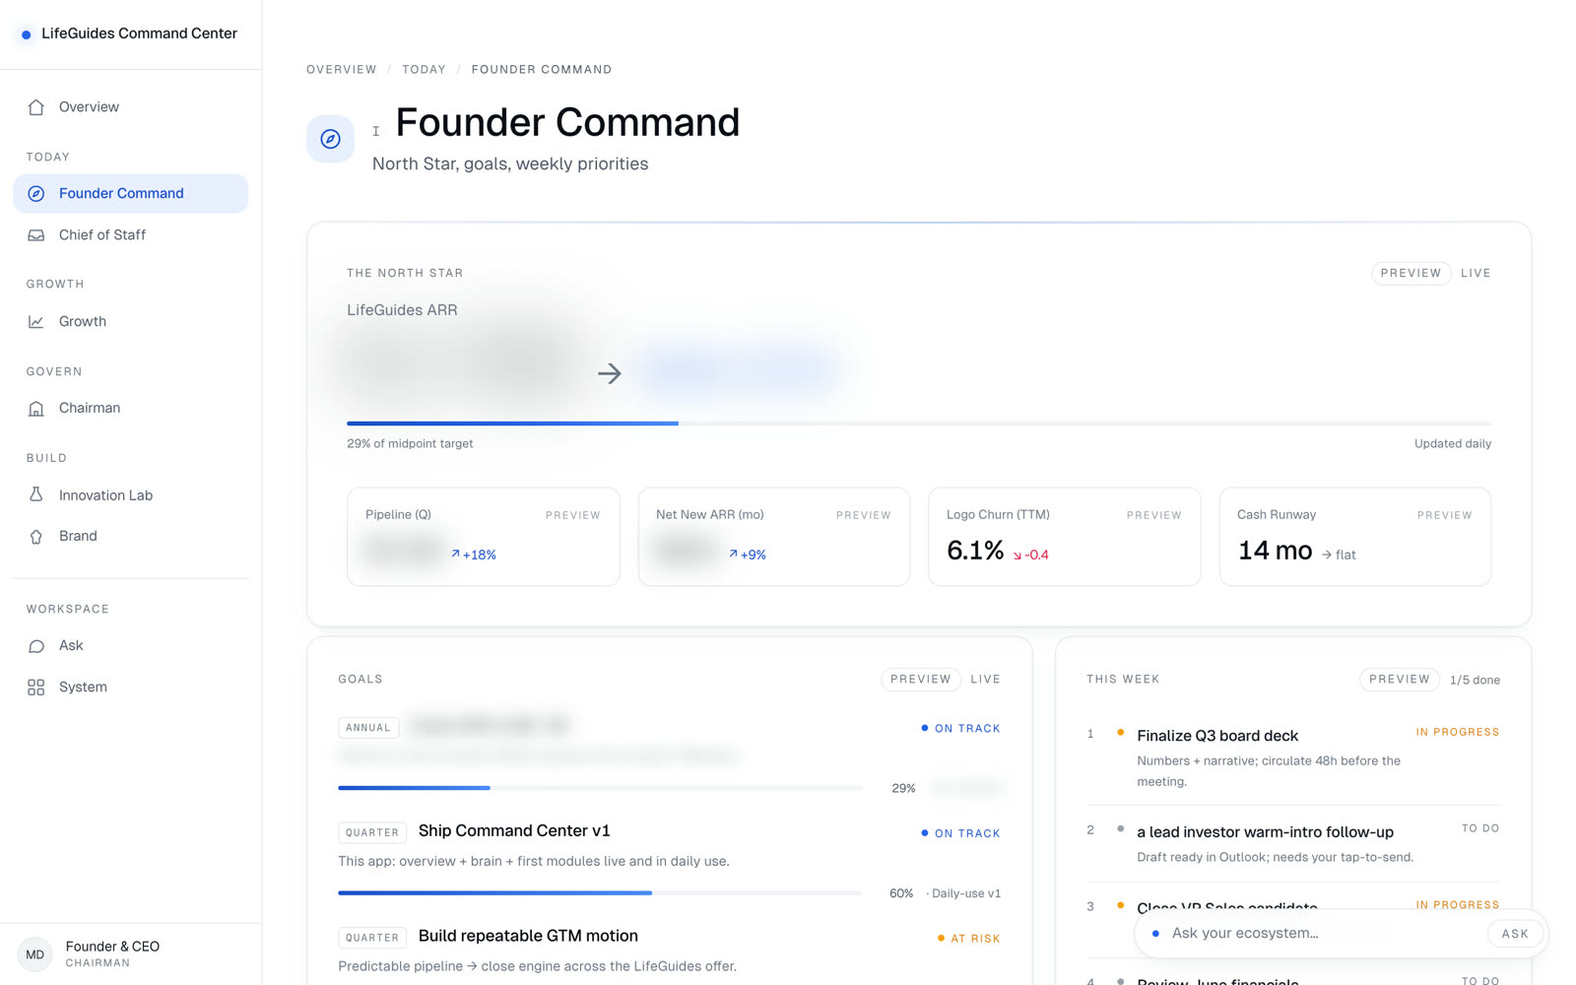Open the Chairman page

131,409
